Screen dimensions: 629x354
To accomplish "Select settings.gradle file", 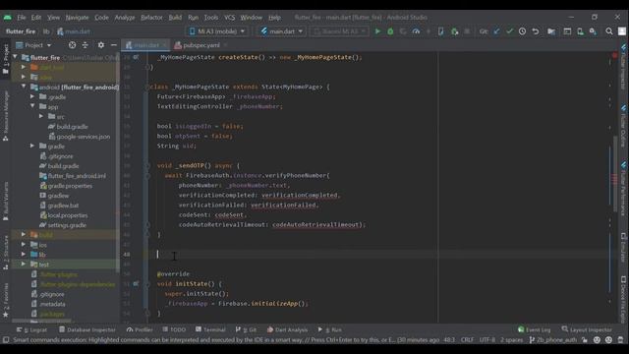I will tap(63, 225).
